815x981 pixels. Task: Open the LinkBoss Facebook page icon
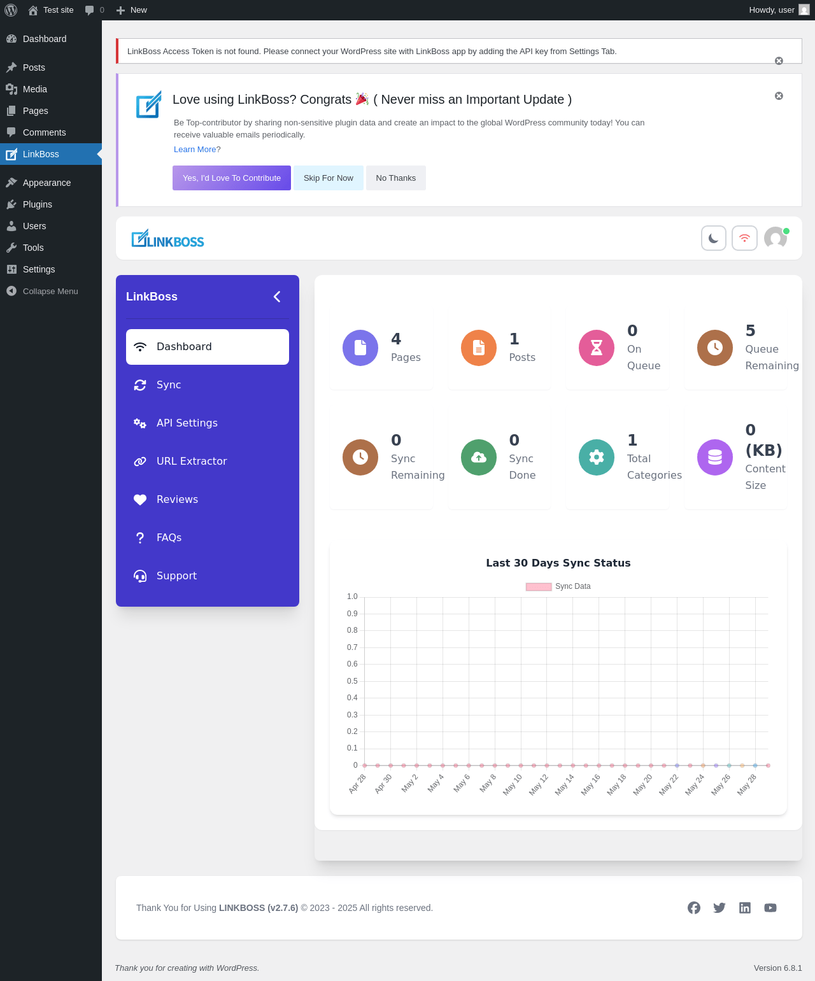click(x=694, y=908)
